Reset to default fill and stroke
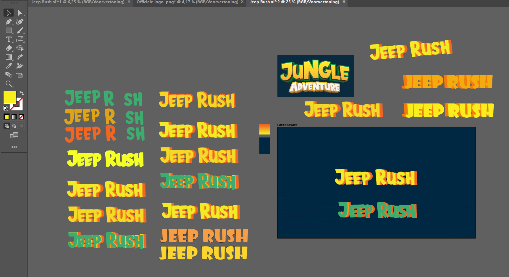This screenshot has height=277, width=509. click(x=5, y=108)
